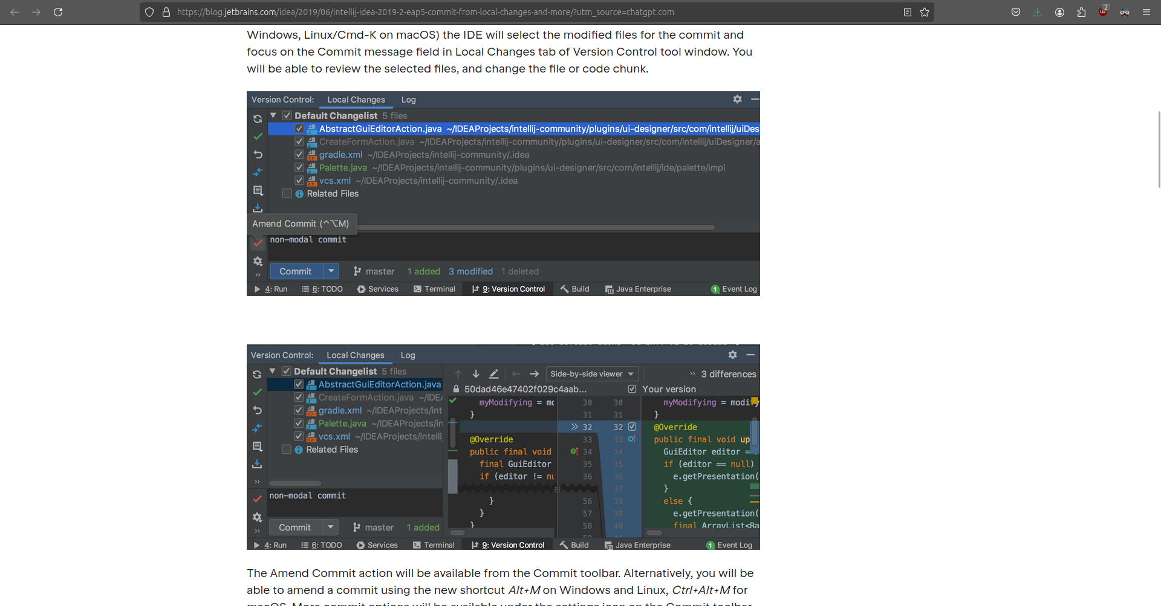Open the browser hamburger menu
The height and width of the screenshot is (606, 1161).
1146,12
